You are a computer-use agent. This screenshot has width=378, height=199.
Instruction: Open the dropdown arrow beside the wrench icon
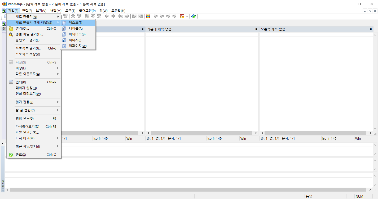tap(187, 16)
